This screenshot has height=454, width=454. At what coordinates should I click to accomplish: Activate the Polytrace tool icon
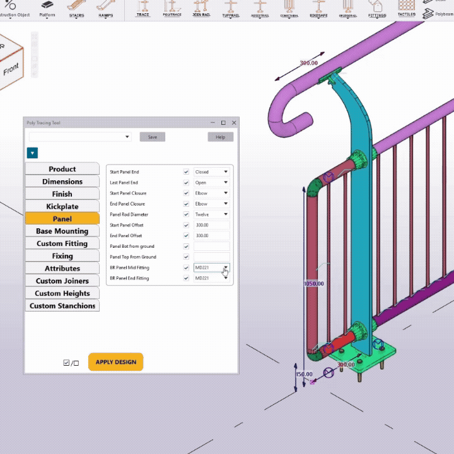[x=171, y=8]
